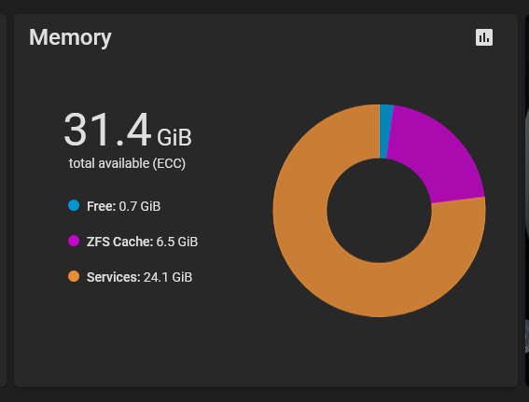
Task: Click the ZFS Cache: 6.5 GiB legend text
Action: (x=142, y=242)
